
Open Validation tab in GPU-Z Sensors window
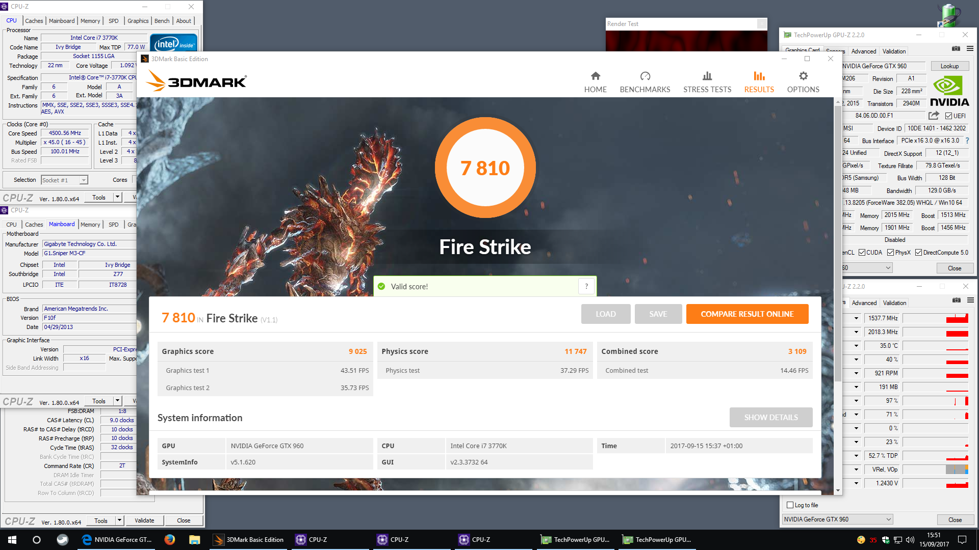click(894, 303)
